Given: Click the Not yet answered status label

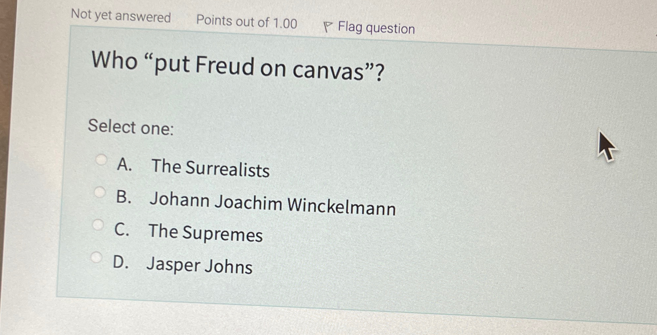Looking at the screenshot, I should pyautogui.click(x=121, y=16).
